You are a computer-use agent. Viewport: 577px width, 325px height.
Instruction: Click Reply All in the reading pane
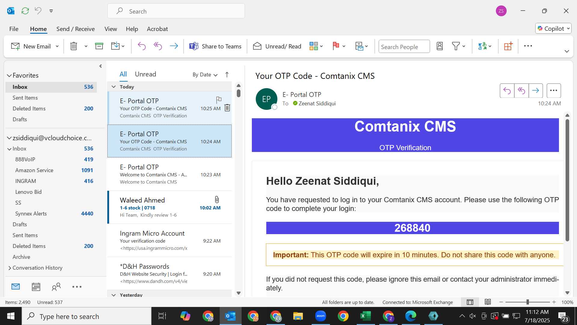point(521,91)
